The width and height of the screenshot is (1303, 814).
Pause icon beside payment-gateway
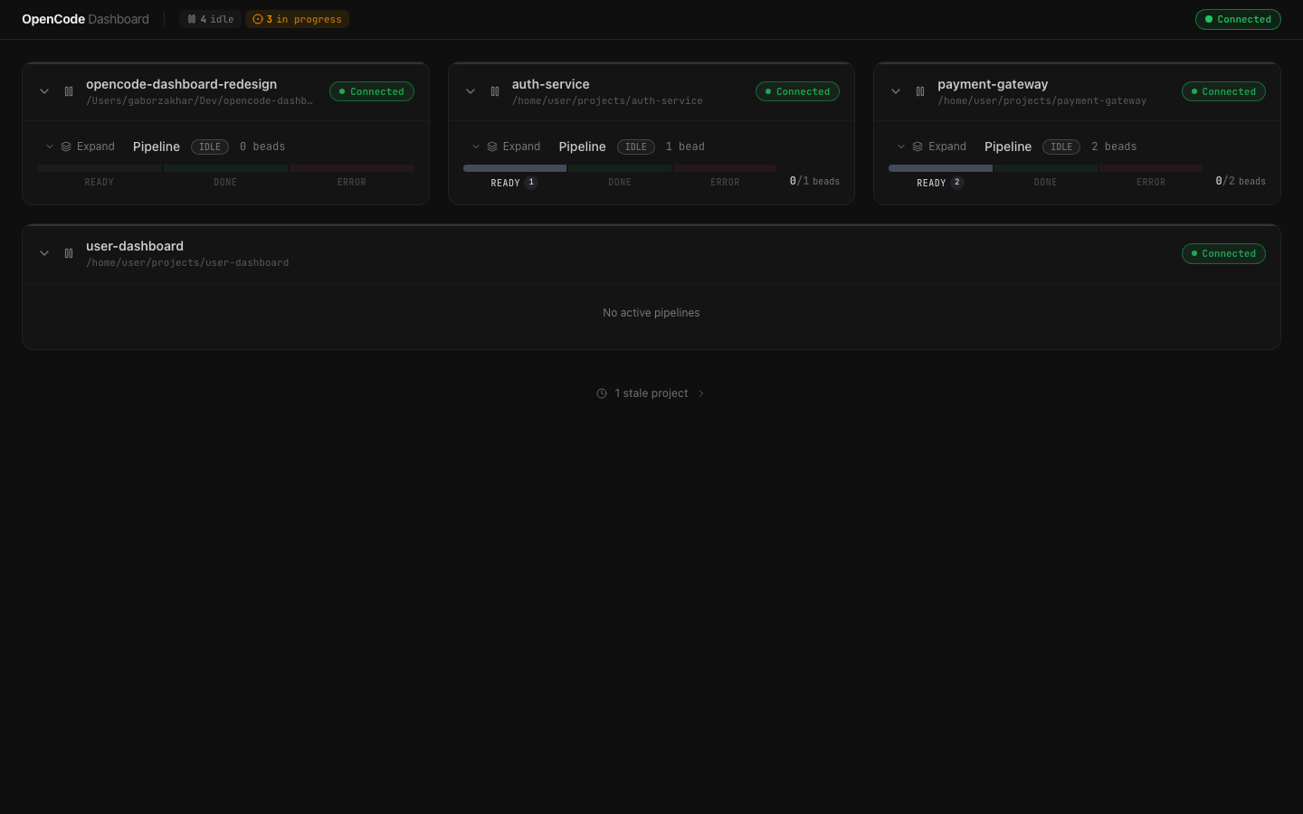click(920, 91)
